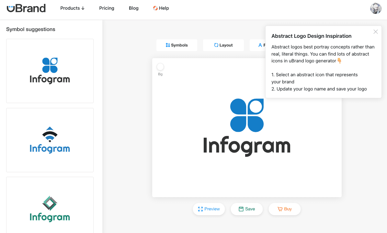Save the current logo design
Viewport: 387px width, 233px height.
[247, 209]
